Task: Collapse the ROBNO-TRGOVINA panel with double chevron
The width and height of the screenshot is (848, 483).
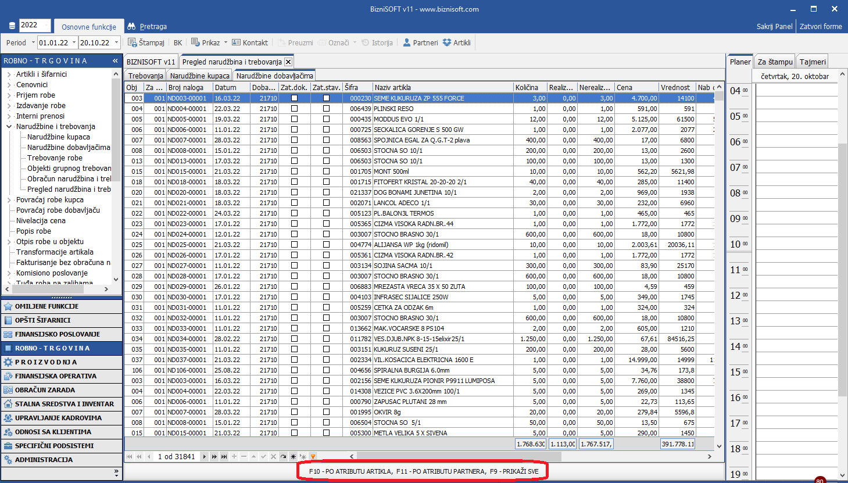Action: [x=115, y=60]
